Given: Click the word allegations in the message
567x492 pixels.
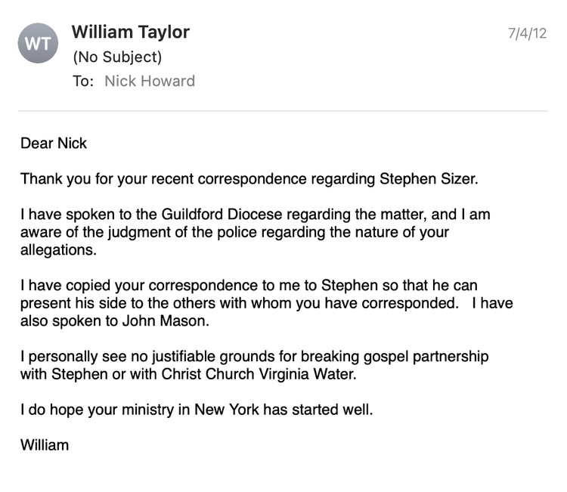Looking at the screenshot, I should [58, 250].
